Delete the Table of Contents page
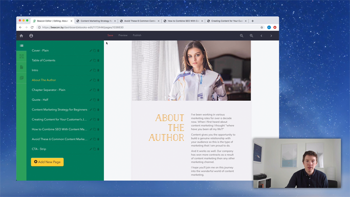 click(x=98, y=60)
